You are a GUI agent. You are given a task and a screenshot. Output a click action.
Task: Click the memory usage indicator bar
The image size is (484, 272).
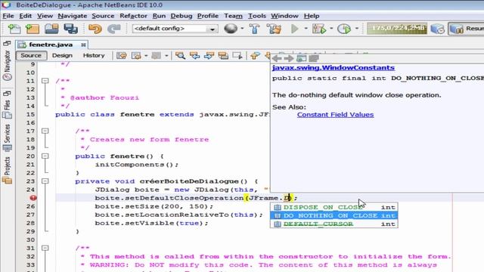pos(396,29)
